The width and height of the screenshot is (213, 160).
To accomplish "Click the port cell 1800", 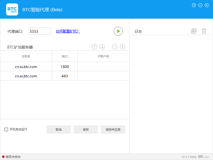I will pos(65,67).
